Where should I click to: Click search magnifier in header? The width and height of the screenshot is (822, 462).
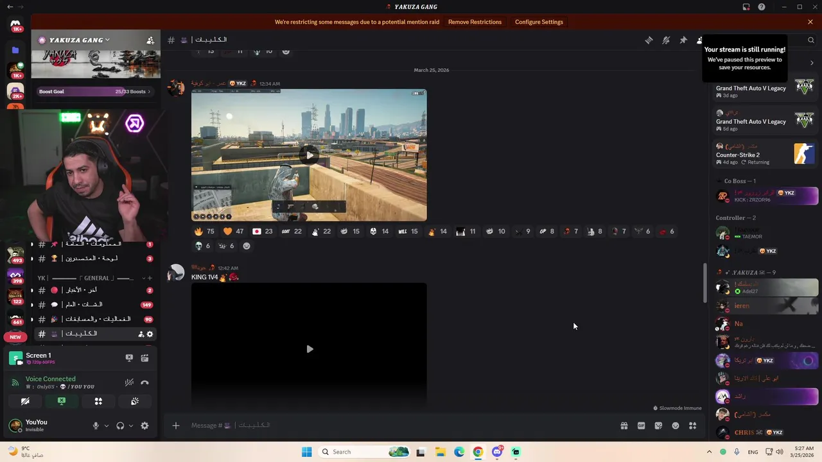click(x=811, y=40)
